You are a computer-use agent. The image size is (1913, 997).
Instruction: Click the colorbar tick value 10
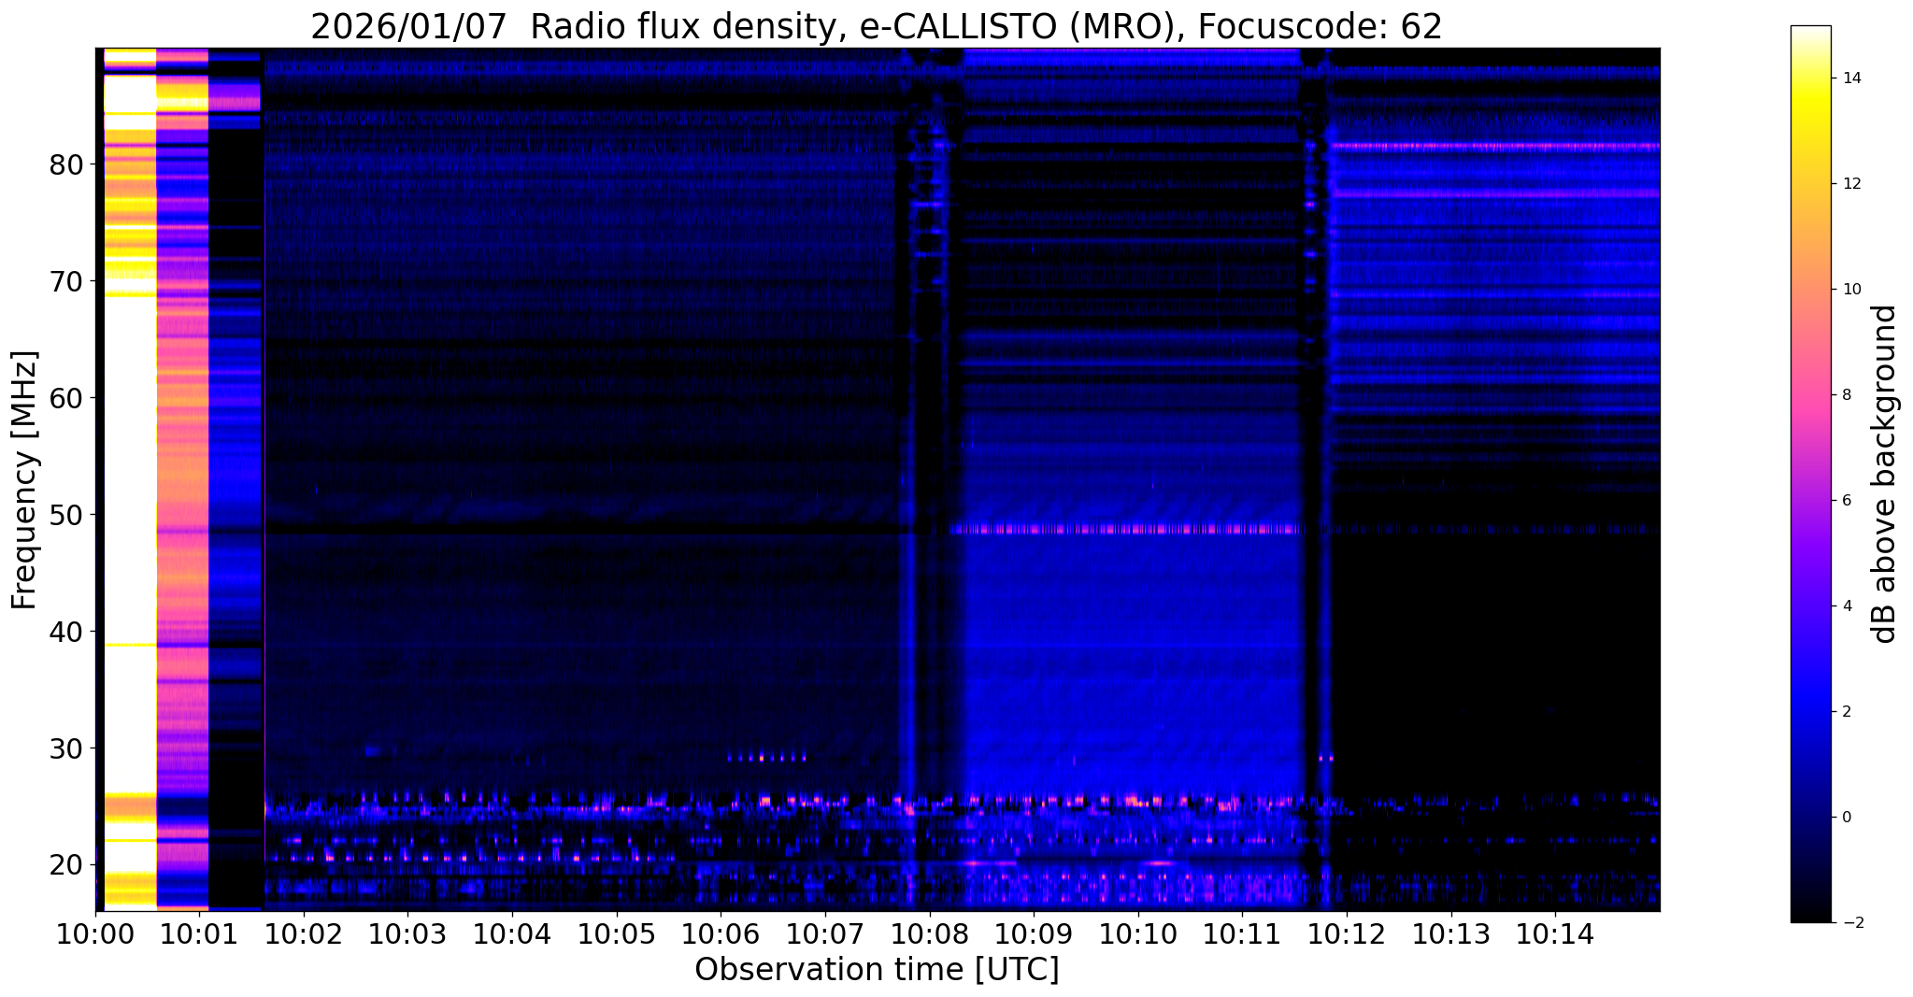[x=1850, y=290]
